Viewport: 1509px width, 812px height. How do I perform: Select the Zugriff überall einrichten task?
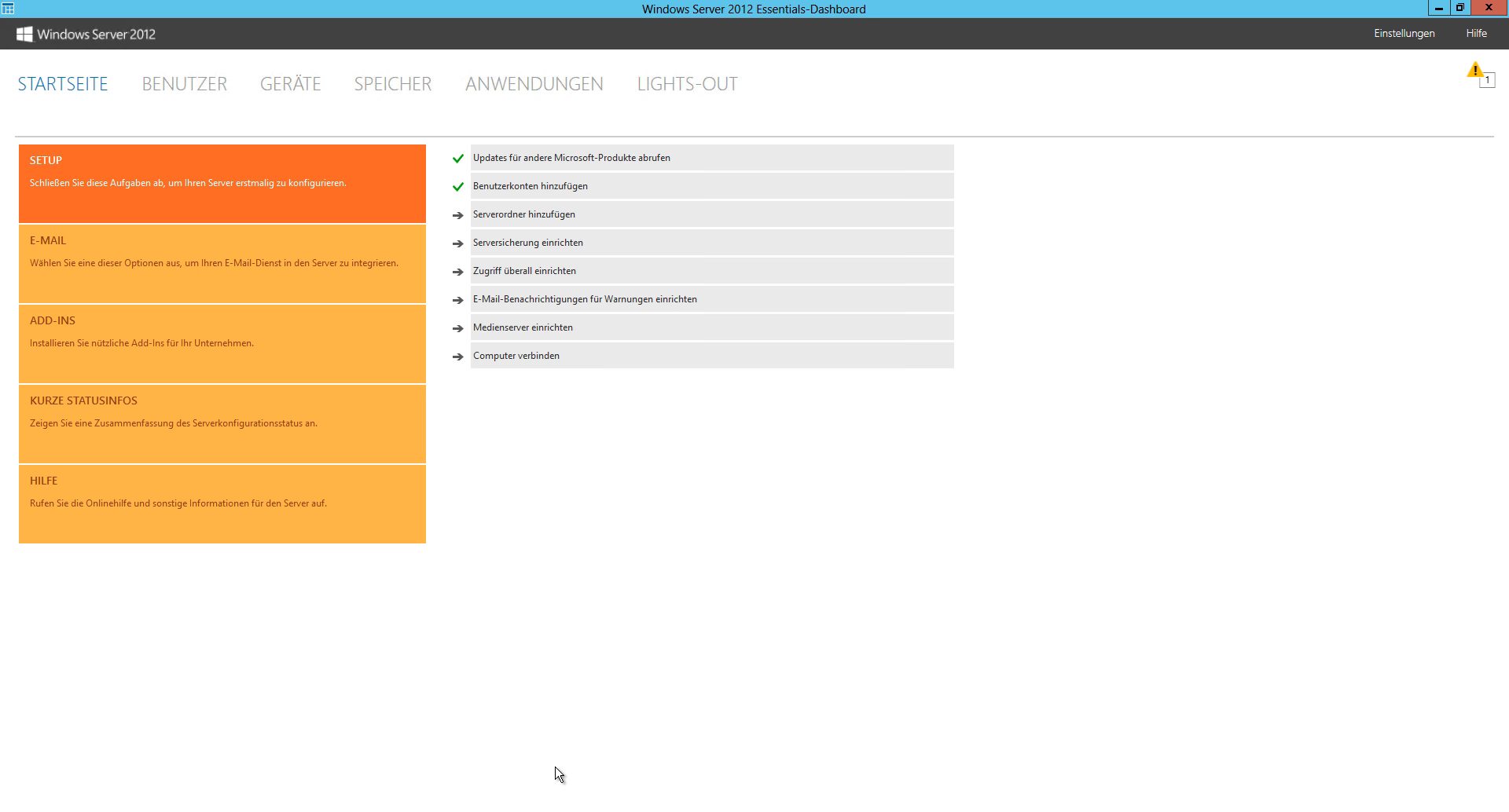[711, 271]
